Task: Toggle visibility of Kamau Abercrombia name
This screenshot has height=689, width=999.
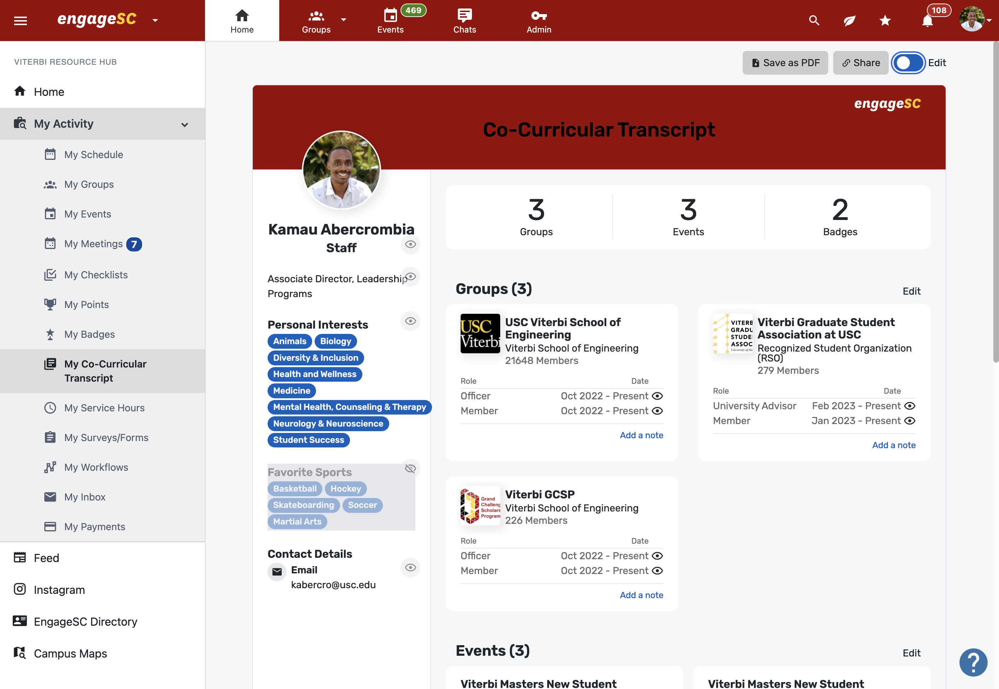Action: tap(410, 244)
